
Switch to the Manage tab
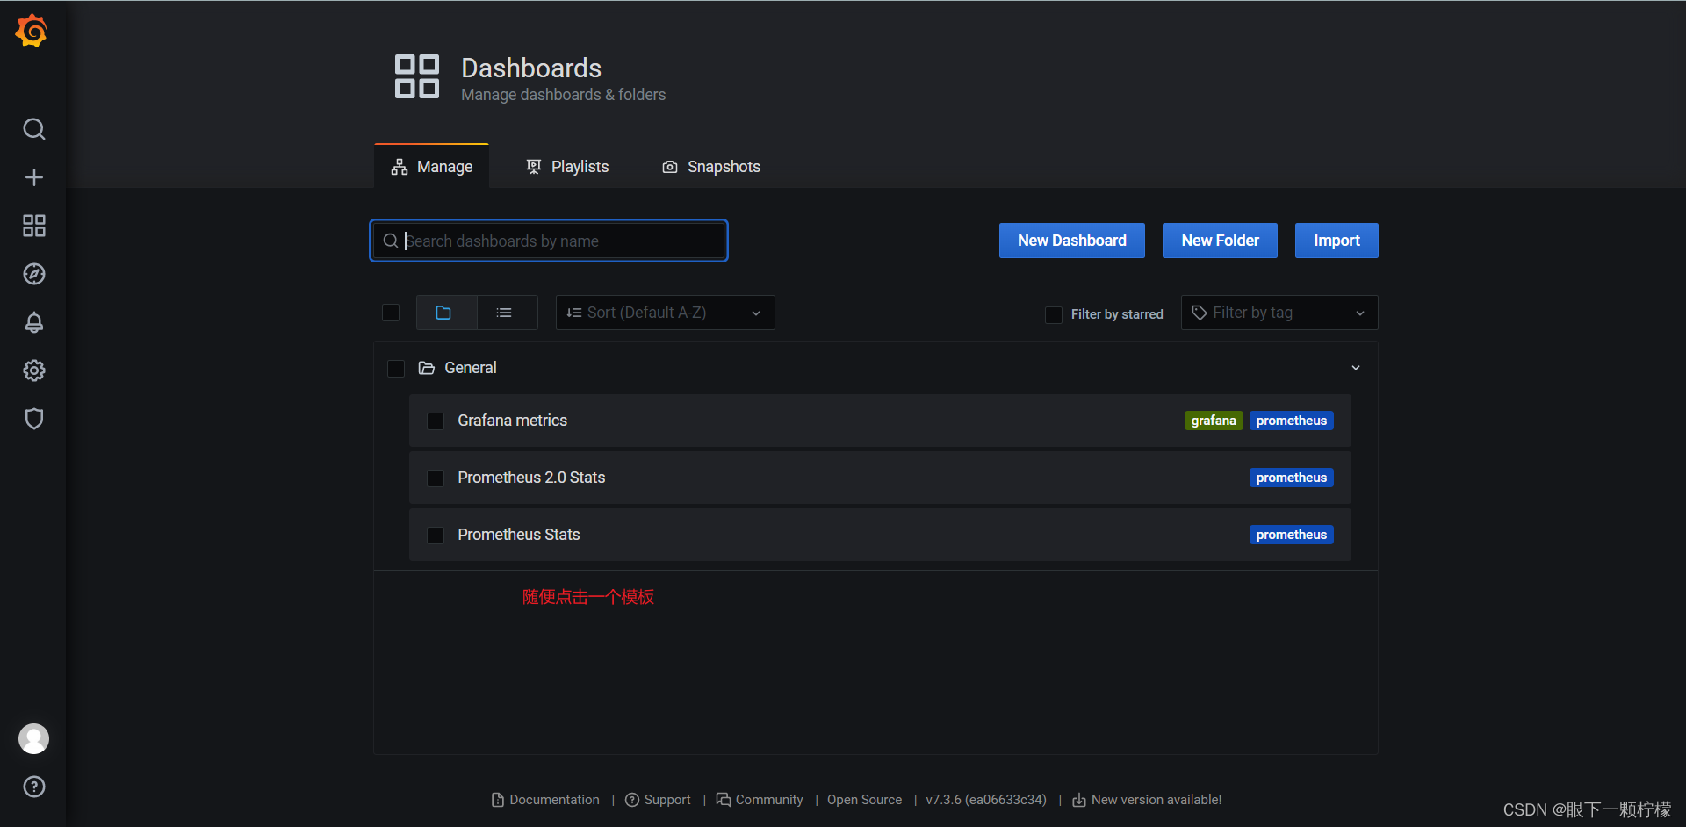(x=432, y=167)
